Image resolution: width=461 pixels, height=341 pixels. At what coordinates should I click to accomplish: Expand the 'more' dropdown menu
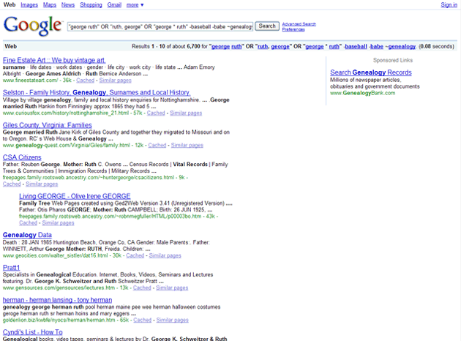135,4
